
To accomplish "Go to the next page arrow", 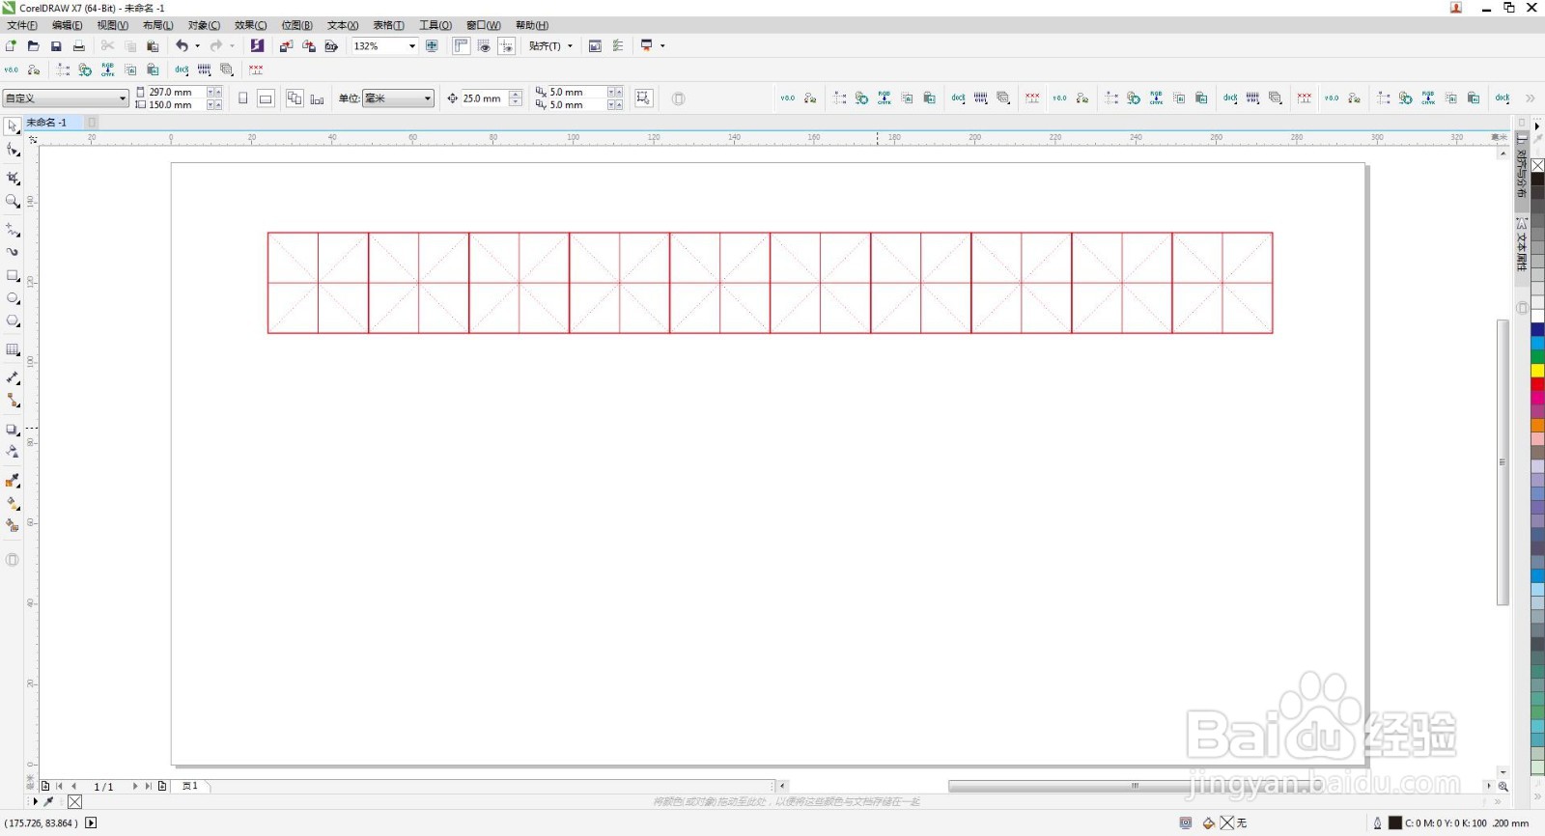I will point(134,787).
